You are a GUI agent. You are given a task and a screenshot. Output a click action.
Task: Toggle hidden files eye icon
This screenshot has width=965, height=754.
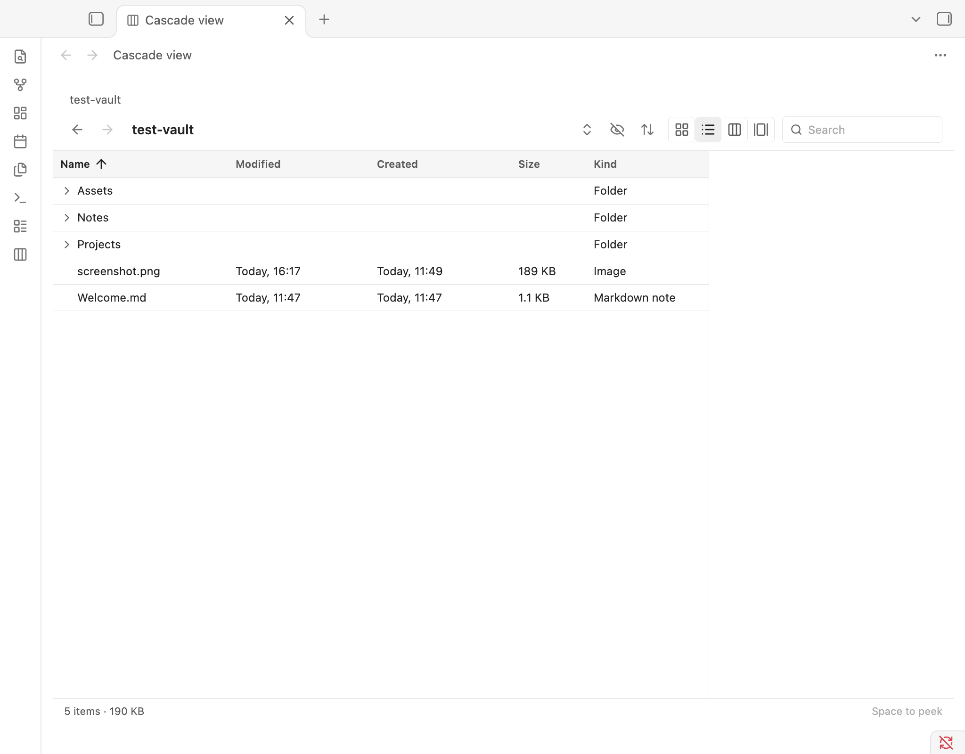coord(617,130)
